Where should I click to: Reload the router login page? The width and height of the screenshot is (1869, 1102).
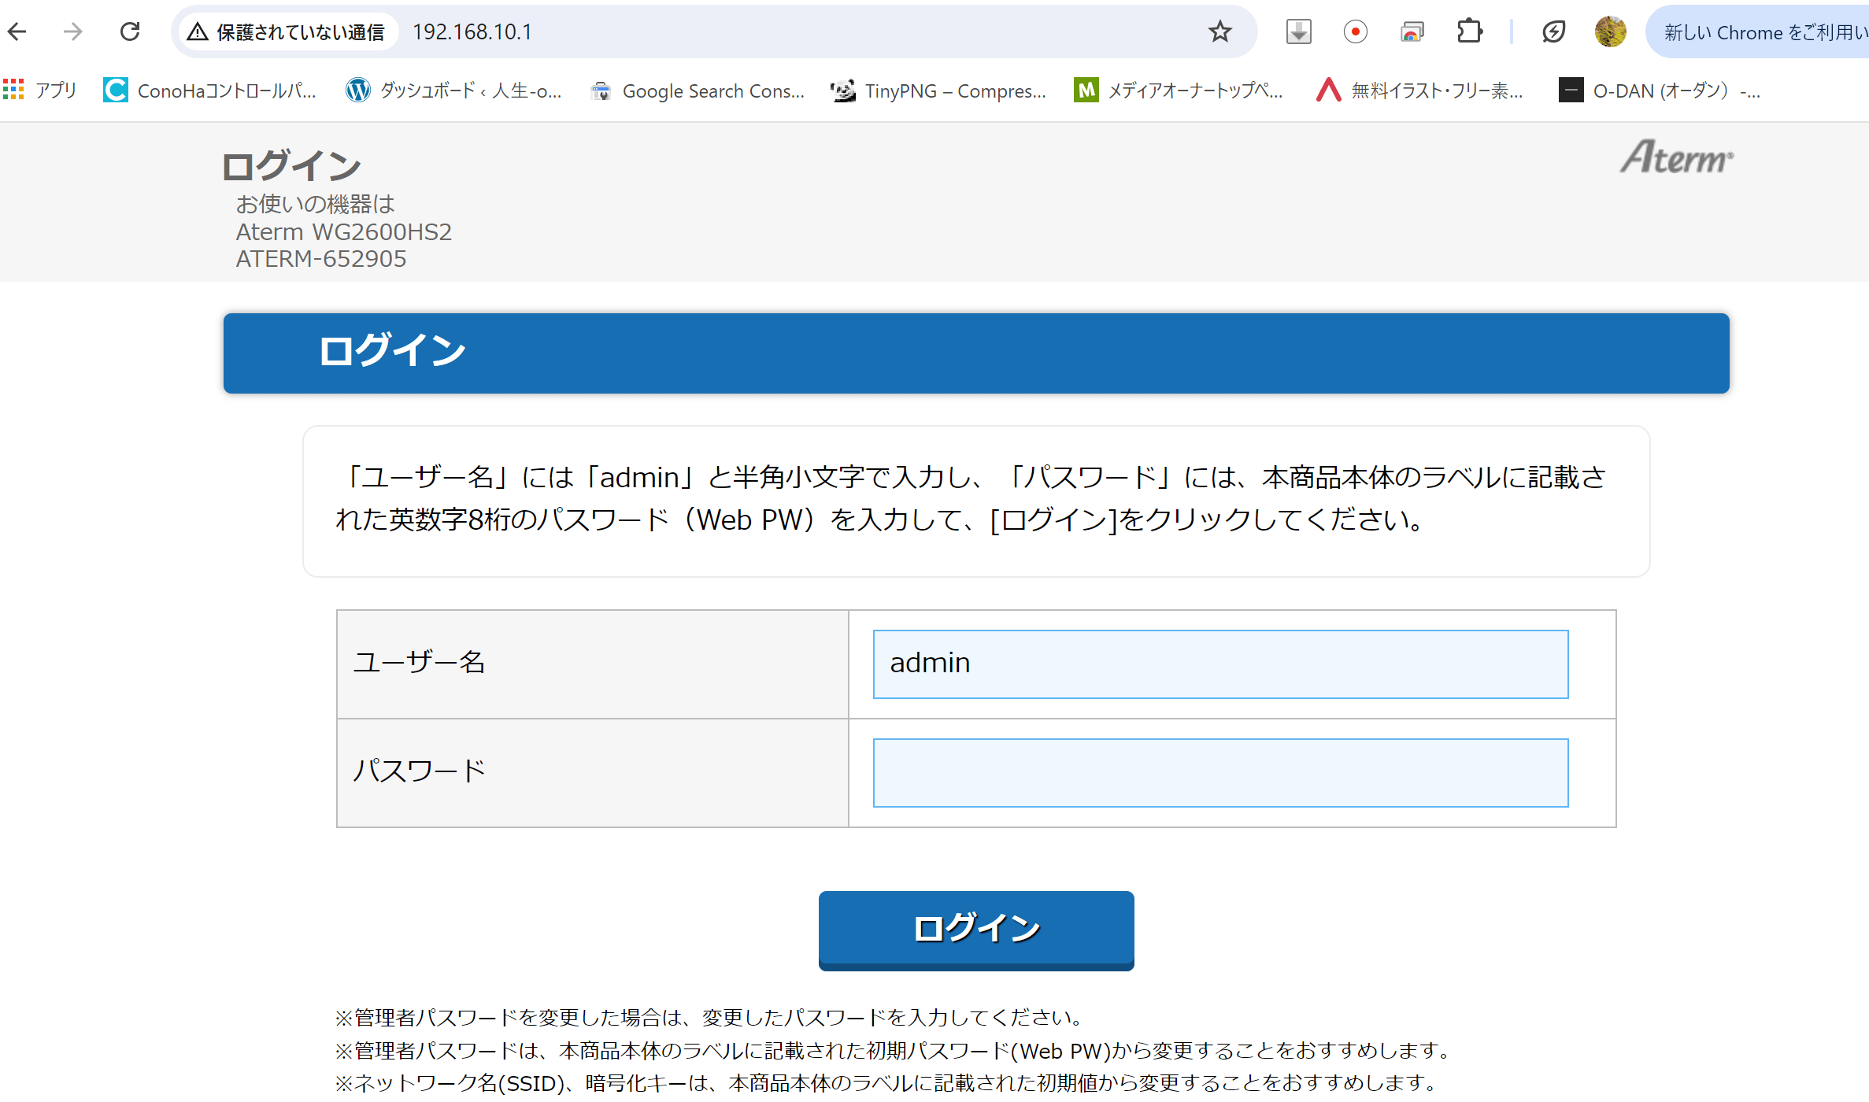coord(130,31)
